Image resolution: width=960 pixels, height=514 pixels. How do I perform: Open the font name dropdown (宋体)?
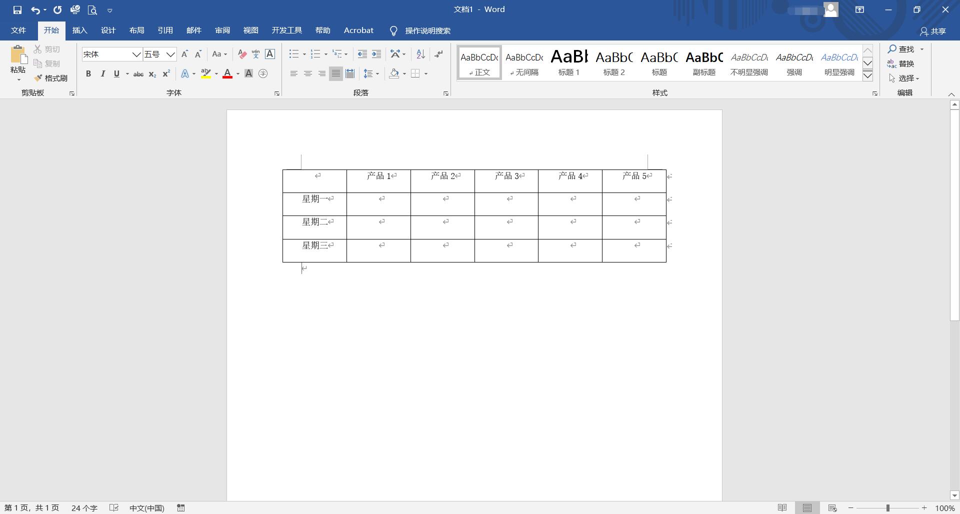pyautogui.click(x=136, y=54)
